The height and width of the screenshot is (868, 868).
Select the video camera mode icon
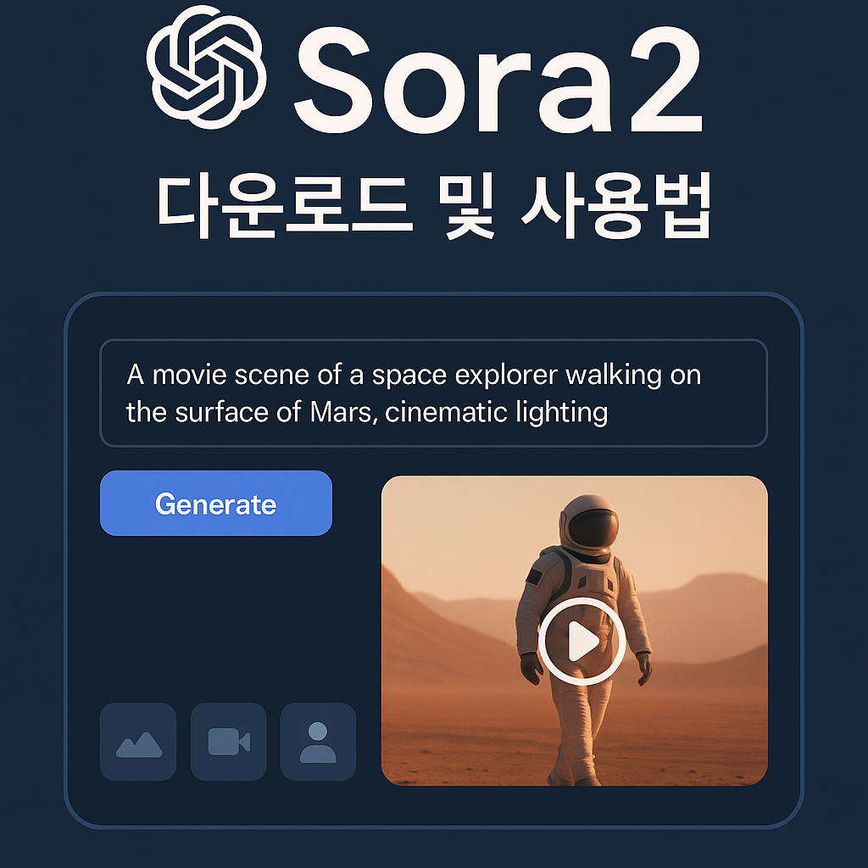pyautogui.click(x=229, y=742)
